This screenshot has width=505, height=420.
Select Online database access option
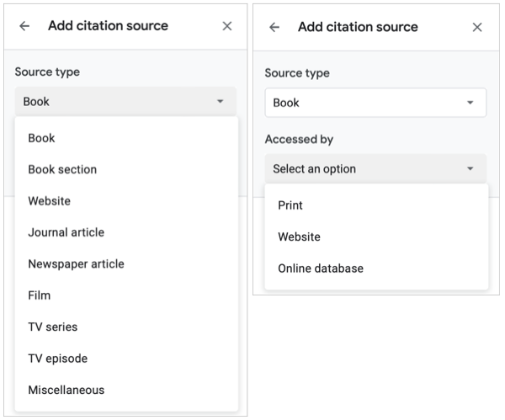[321, 268]
